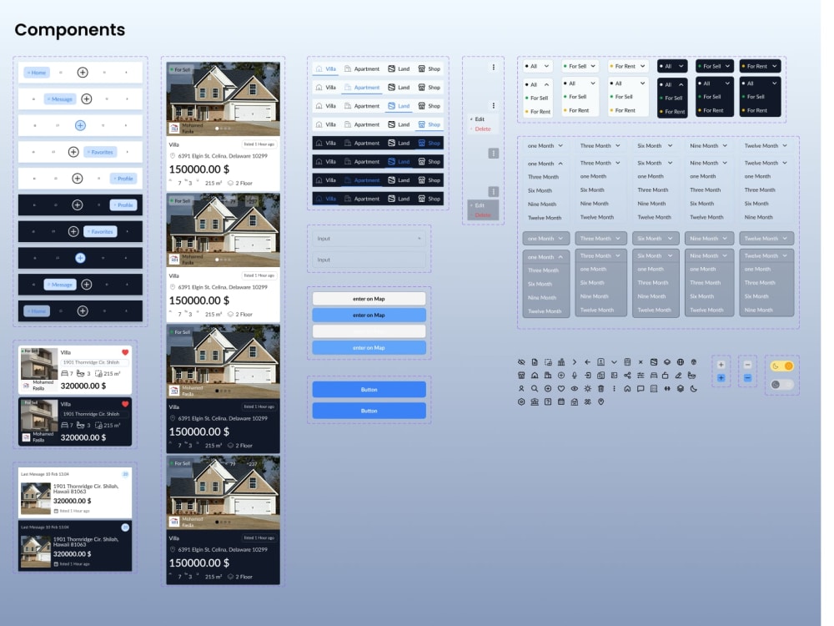Viewport: 834px width, 626px height.
Task: Click the microphone icon
Action: click(x=575, y=376)
